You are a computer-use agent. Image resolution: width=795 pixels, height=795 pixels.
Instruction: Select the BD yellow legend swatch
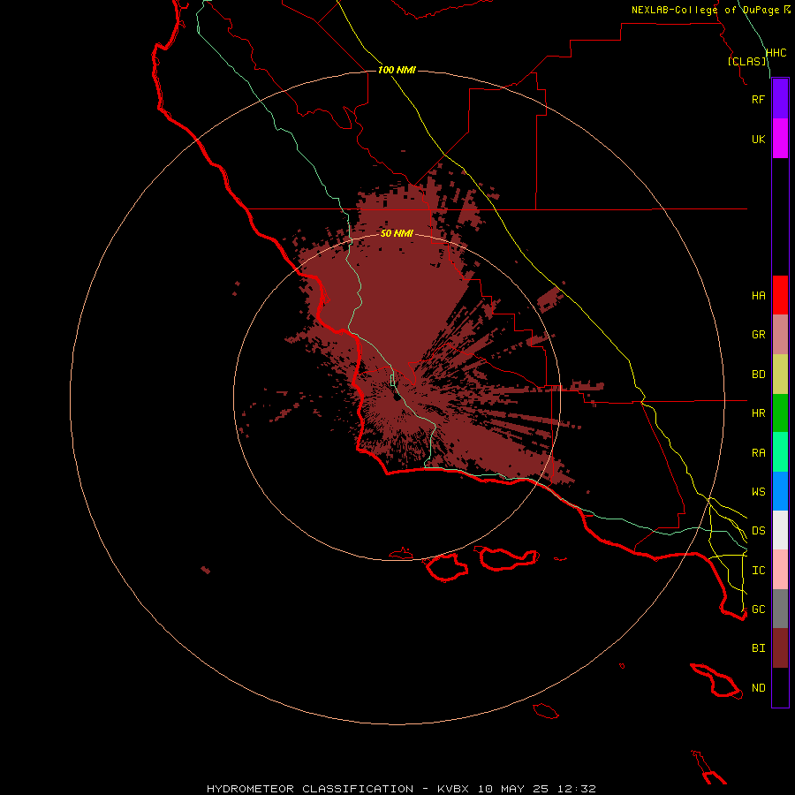(780, 375)
